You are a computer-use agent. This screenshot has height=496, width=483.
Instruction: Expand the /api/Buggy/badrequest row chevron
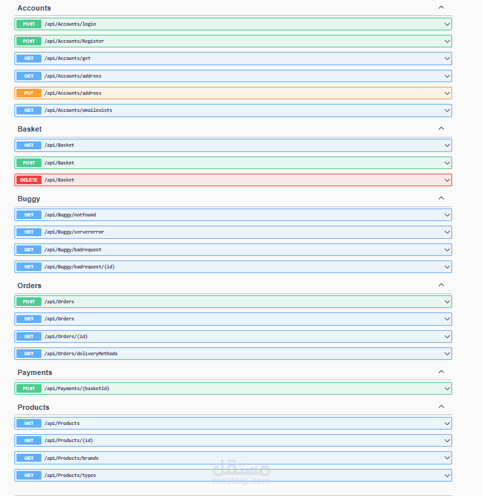pos(447,249)
